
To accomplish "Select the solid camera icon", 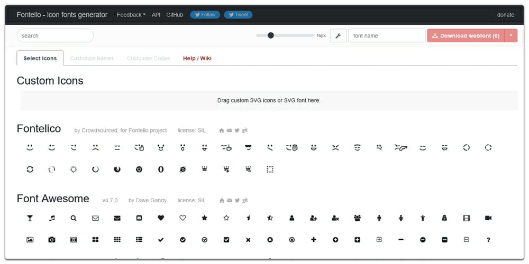I will [52, 240].
